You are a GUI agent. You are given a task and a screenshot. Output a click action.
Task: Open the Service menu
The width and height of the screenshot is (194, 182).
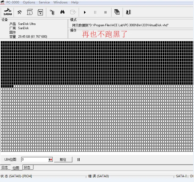pyautogui.click(x=44, y=2)
